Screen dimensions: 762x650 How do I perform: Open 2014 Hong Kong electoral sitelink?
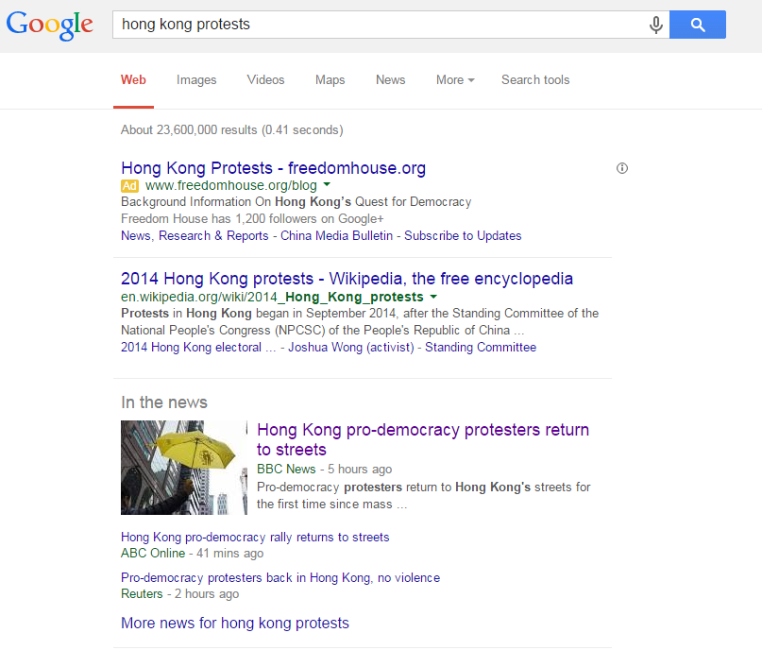[197, 347]
